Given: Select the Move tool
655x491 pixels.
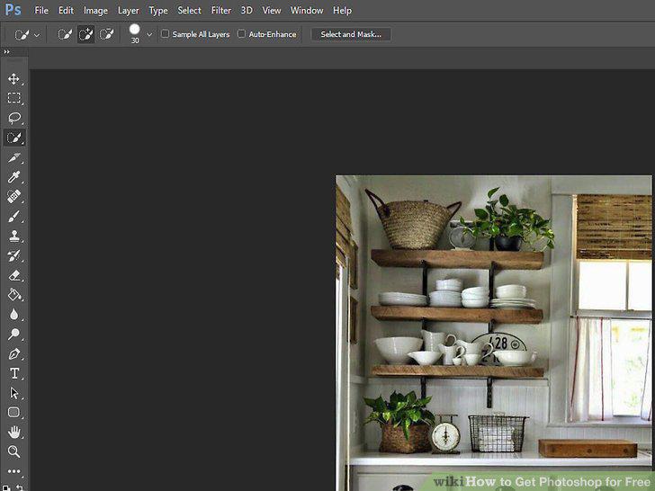Looking at the screenshot, I should [x=13, y=79].
